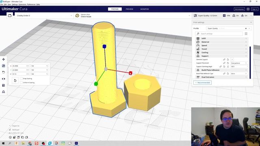
Task: Toggle the Generate Support checkbox
Action: [x=232, y=60]
